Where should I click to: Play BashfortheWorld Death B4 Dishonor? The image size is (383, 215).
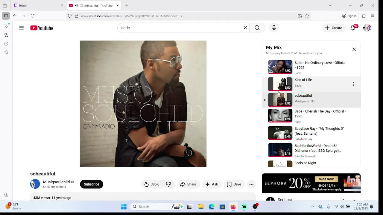pyautogui.click(x=311, y=150)
